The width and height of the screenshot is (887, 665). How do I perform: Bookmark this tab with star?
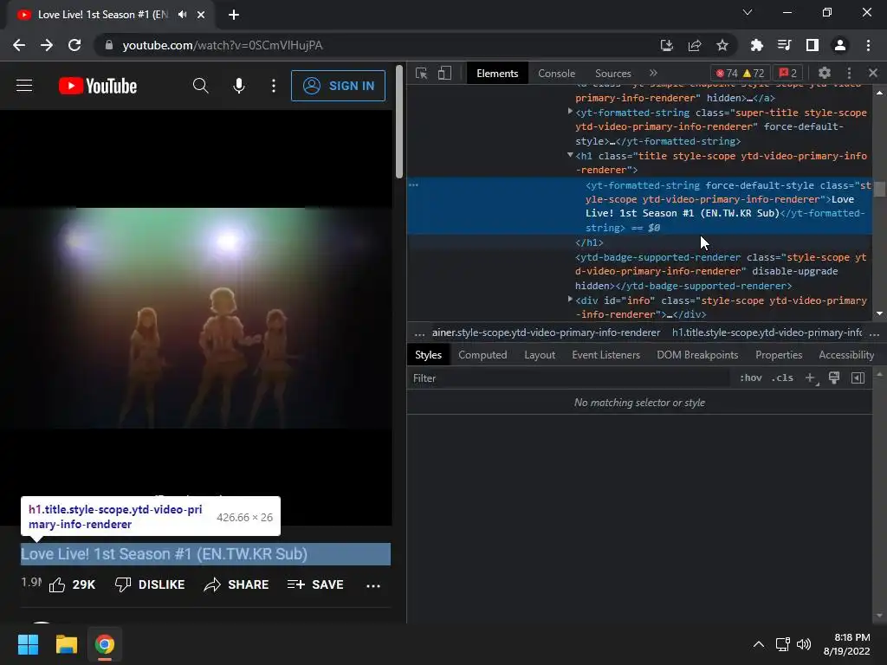[722, 45]
